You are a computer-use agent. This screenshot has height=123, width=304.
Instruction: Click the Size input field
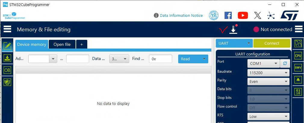pyautogui.click(x=78, y=59)
